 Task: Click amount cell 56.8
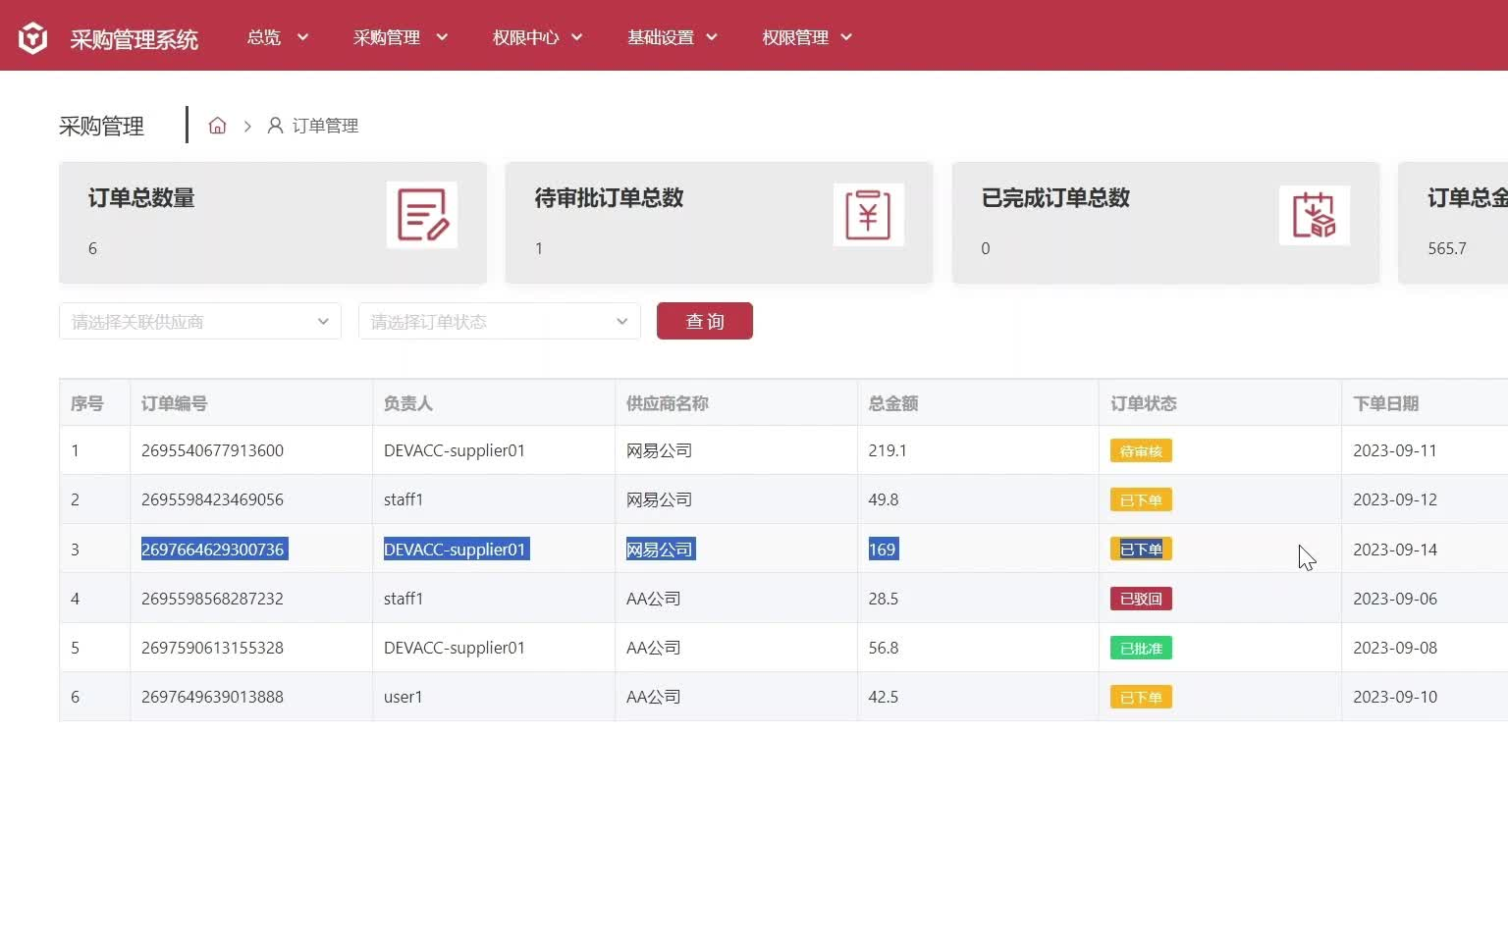(884, 648)
